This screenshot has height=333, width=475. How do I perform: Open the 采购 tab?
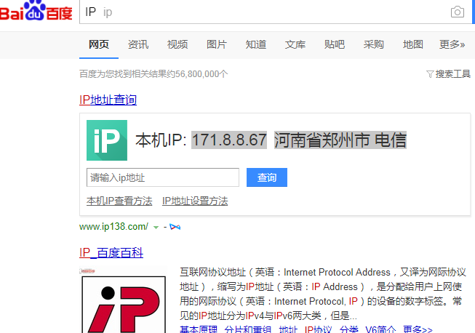pos(373,44)
